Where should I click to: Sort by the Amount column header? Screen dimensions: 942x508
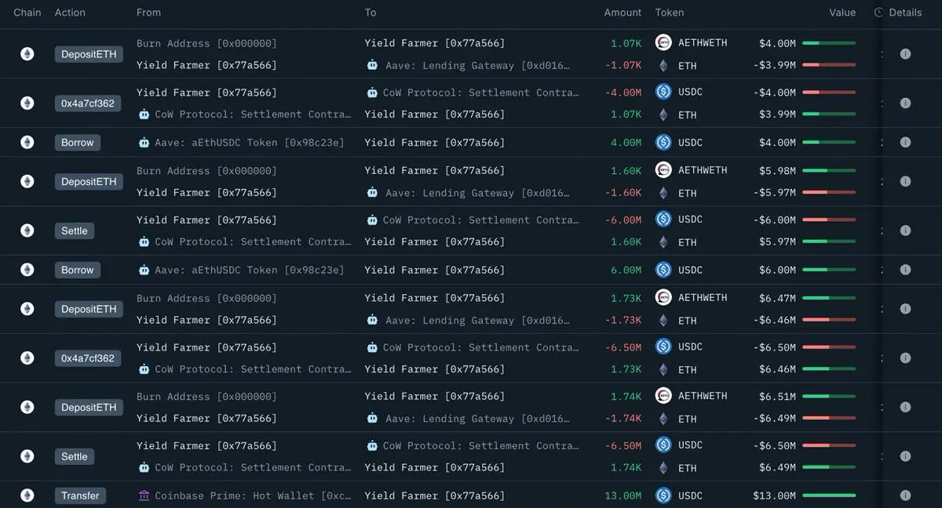tap(623, 13)
